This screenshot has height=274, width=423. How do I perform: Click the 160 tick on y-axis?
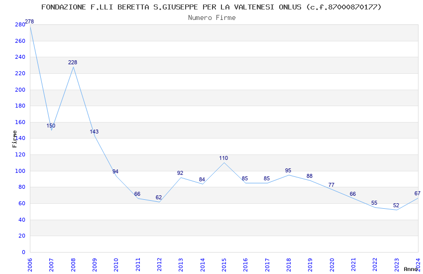point(20,122)
